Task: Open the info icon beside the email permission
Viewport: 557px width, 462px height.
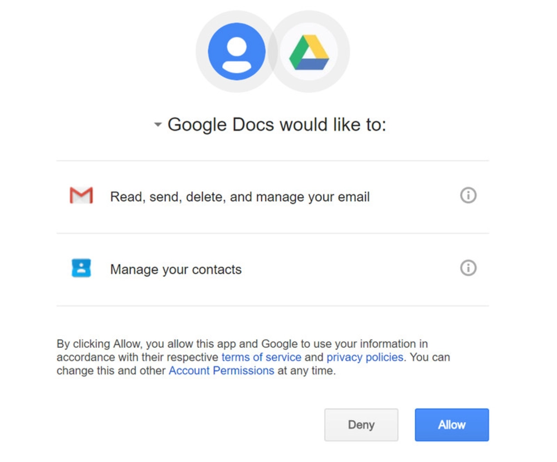Action: [468, 196]
